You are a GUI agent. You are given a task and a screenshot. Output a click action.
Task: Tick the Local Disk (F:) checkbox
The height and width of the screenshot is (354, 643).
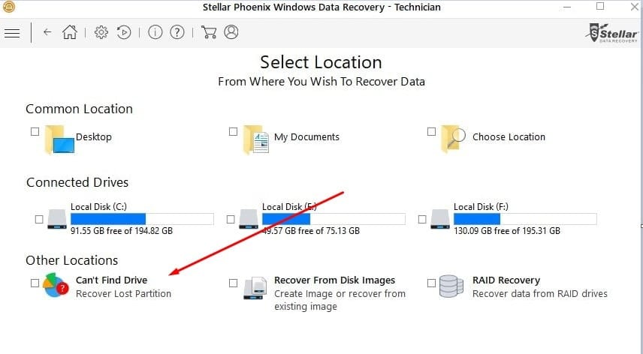tap(422, 219)
